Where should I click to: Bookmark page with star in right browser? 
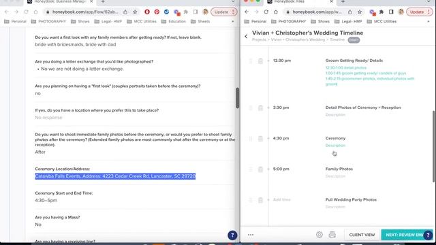point(360,12)
